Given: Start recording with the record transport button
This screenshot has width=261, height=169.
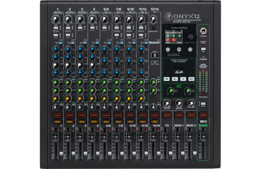Looking at the screenshot, I should click(183, 79).
